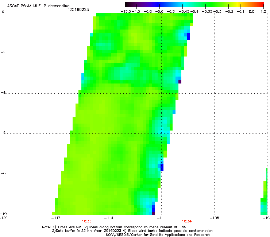Click the red time stamp 16:34
Image resolution: width=270 pixels, height=237 pixels.
[187, 221]
